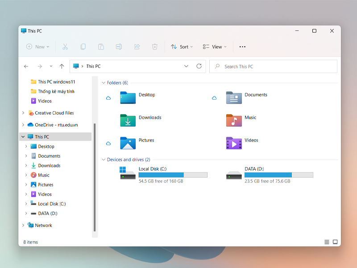The image size is (357, 268).
Task: Collapse the Folders (6) section
Action: pos(104,83)
